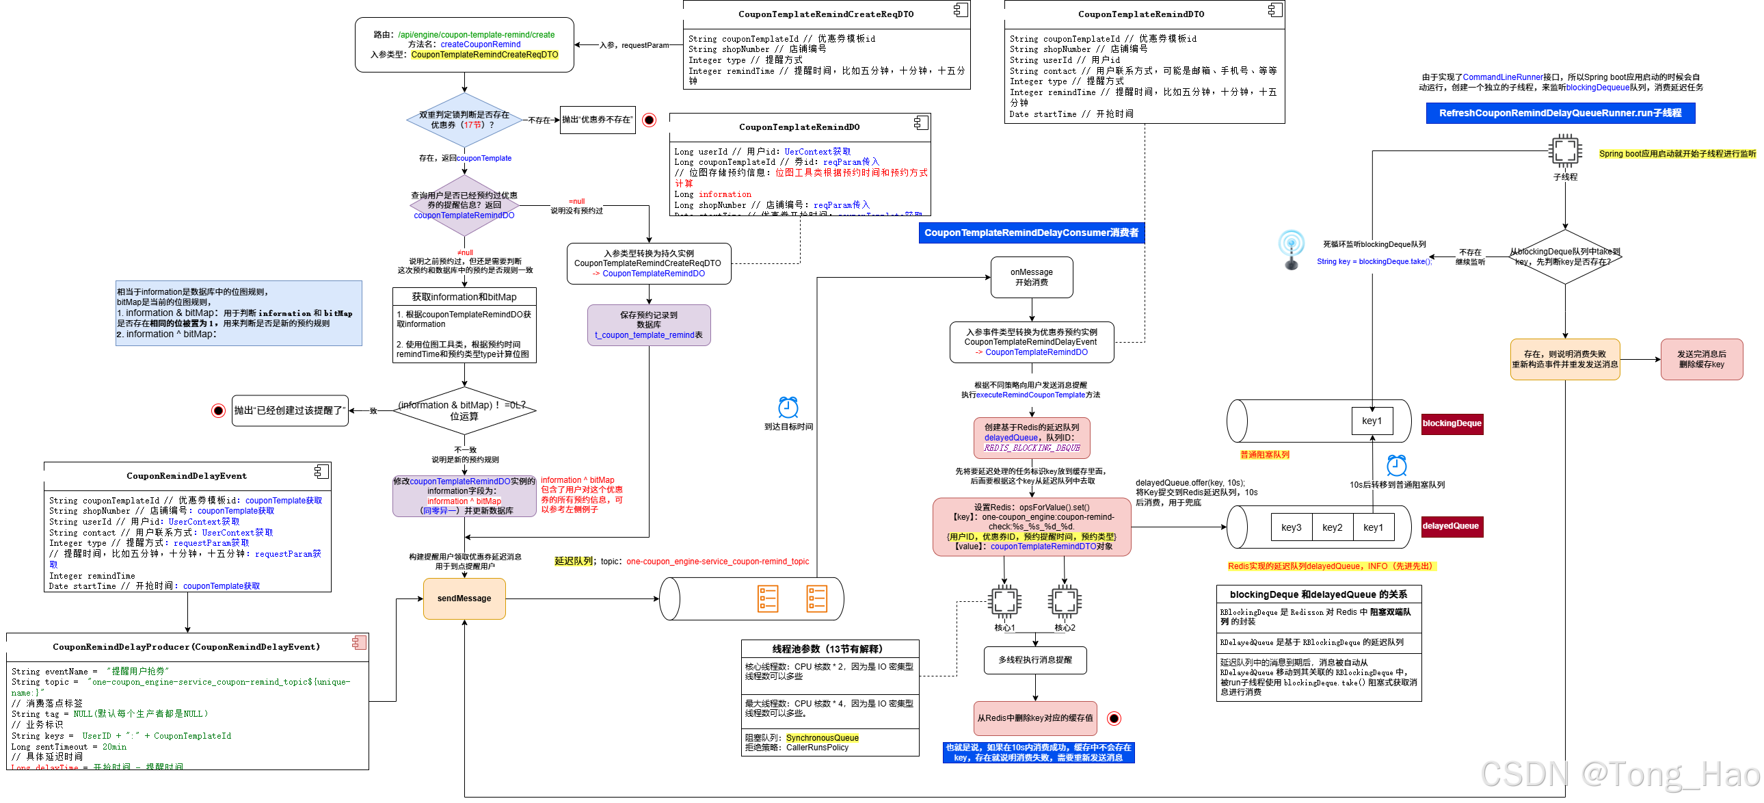Select the RefreshCouponRemindDelayQueueRunner.run子线程 blue header
This screenshot has width=1764, height=803.
tap(1560, 113)
